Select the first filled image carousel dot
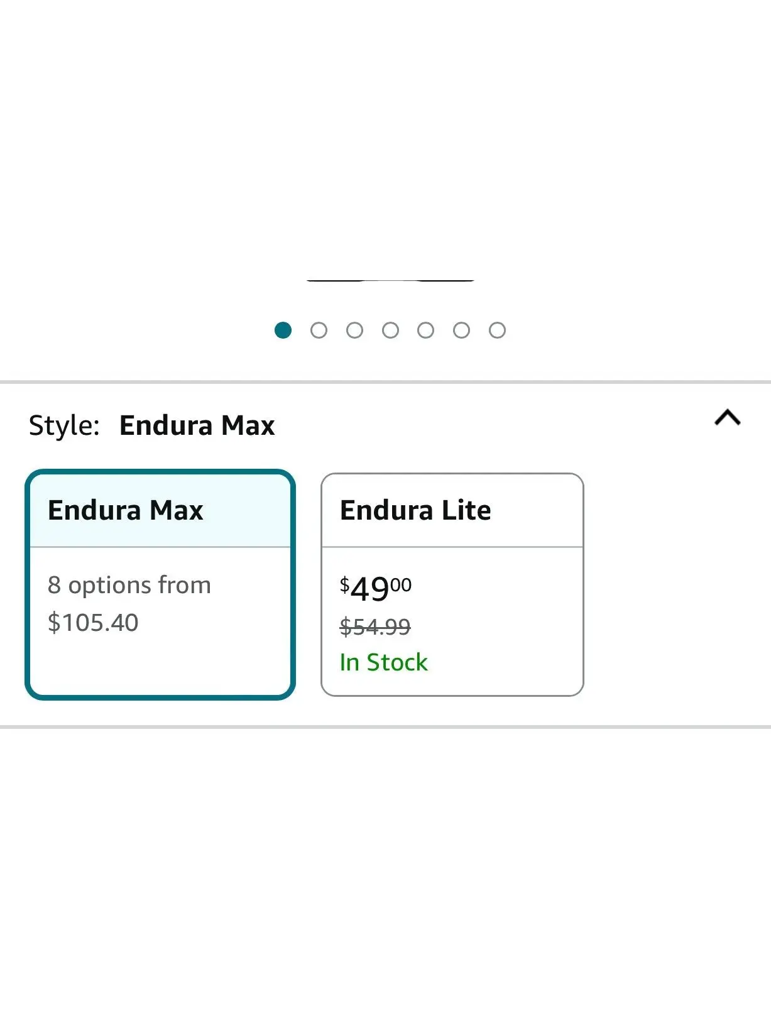 click(283, 330)
